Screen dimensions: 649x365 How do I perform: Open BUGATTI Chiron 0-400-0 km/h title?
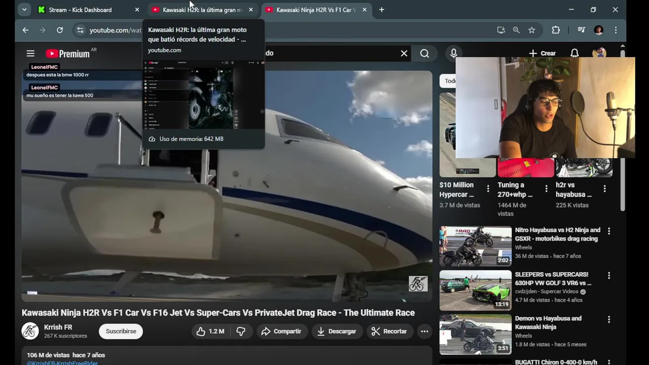556,362
